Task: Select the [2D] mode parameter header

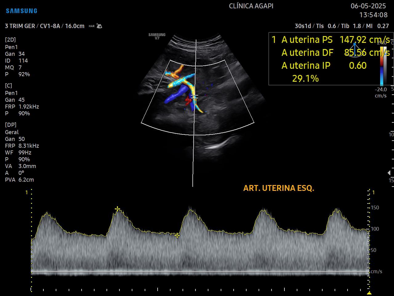Action: [10, 39]
